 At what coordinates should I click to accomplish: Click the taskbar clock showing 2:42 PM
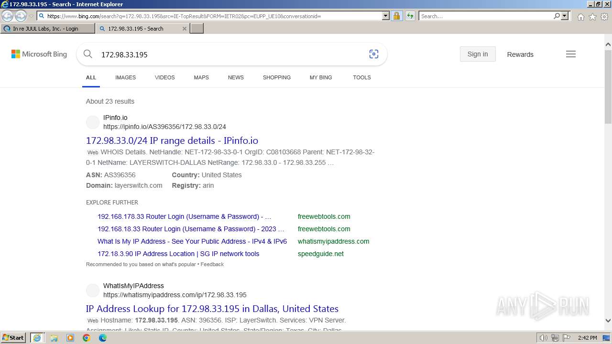[587, 338]
